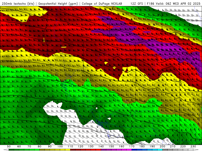Pick the dark purple 140-145 kt legend swatch
This screenshot has width=202, height=151.
(104, 150)
